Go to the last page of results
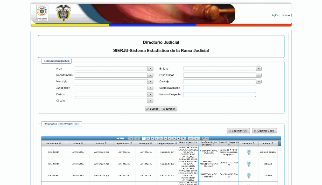This screenshot has height=185, width=322. (x=197, y=139)
